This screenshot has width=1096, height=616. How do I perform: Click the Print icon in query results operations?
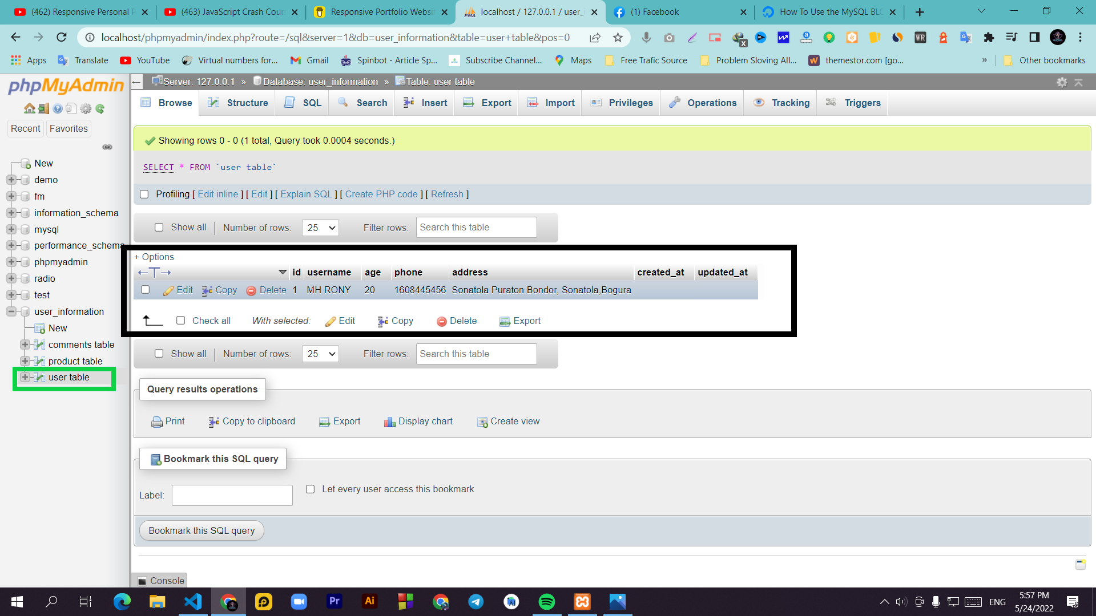pos(156,422)
